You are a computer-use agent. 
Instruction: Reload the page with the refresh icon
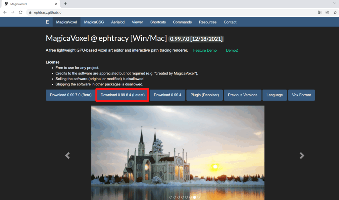(x=21, y=12)
